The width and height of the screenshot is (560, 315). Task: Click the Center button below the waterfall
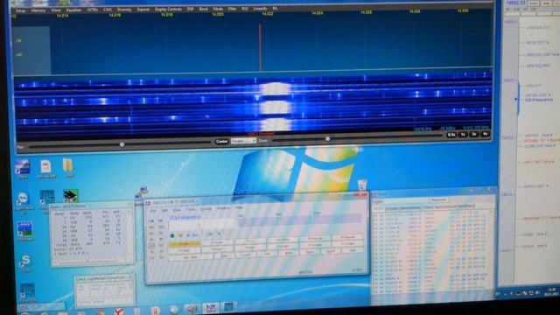click(221, 142)
